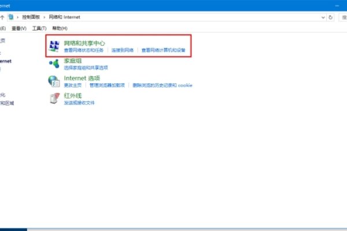Click the HomeGroup icon
347x231 pixels.
click(x=54, y=64)
